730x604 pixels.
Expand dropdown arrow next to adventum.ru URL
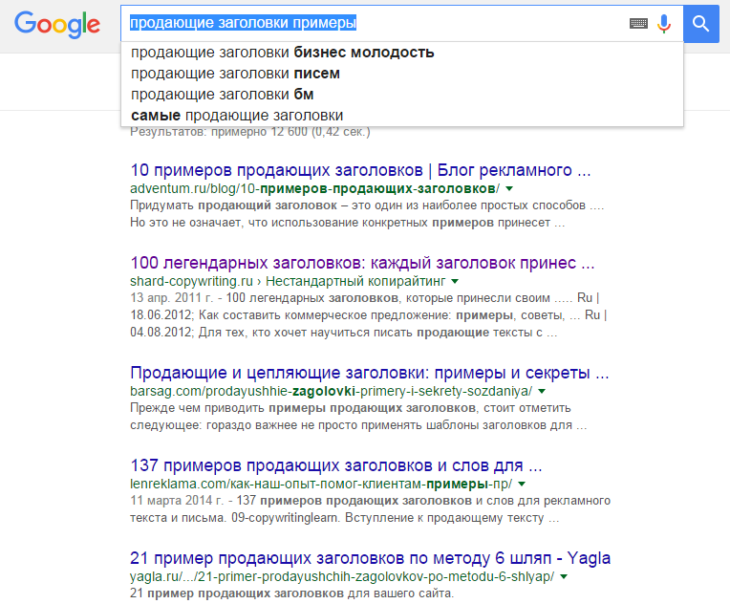click(x=509, y=188)
